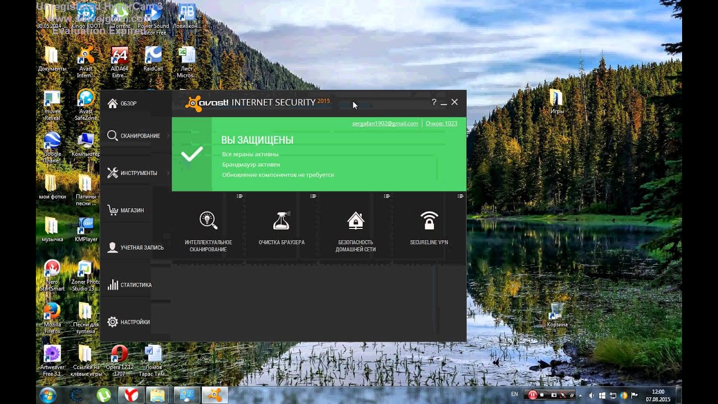
Task: Select the Корзина recycle bin
Action: (x=557, y=315)
